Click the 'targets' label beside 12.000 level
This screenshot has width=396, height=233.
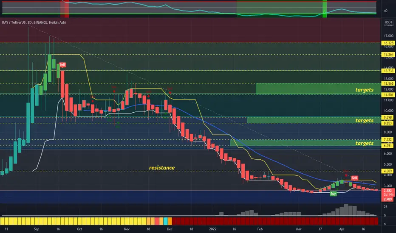click(x=364, y=90)
